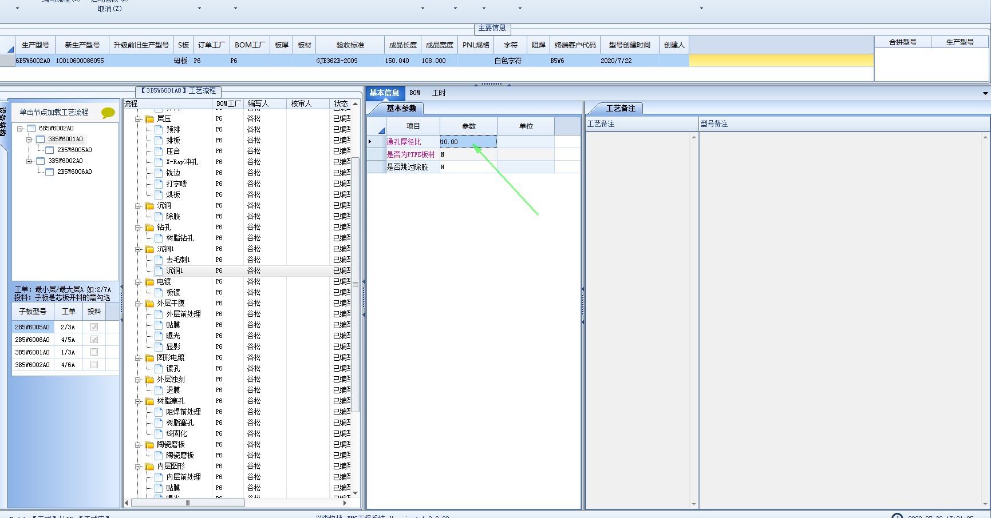Click the document icon of 板镀 step
The width and height of the screenshot is (991, 518).
159,293
